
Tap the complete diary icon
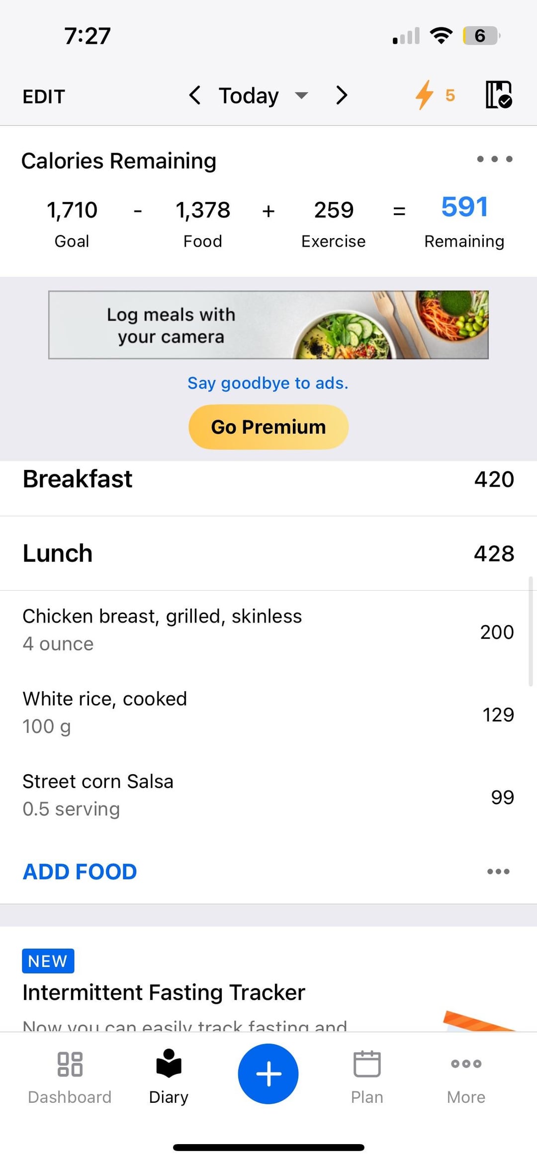(499, 95)
